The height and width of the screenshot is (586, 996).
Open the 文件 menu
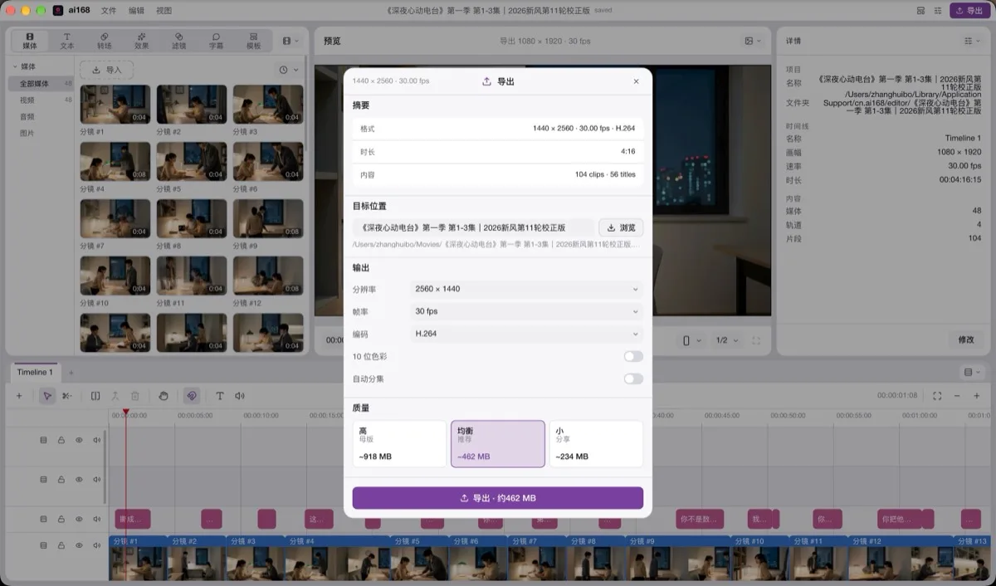point(109,11)
